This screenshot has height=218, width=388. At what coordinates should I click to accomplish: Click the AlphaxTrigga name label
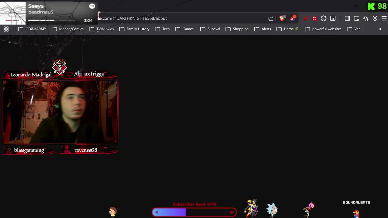coord(89,74)
